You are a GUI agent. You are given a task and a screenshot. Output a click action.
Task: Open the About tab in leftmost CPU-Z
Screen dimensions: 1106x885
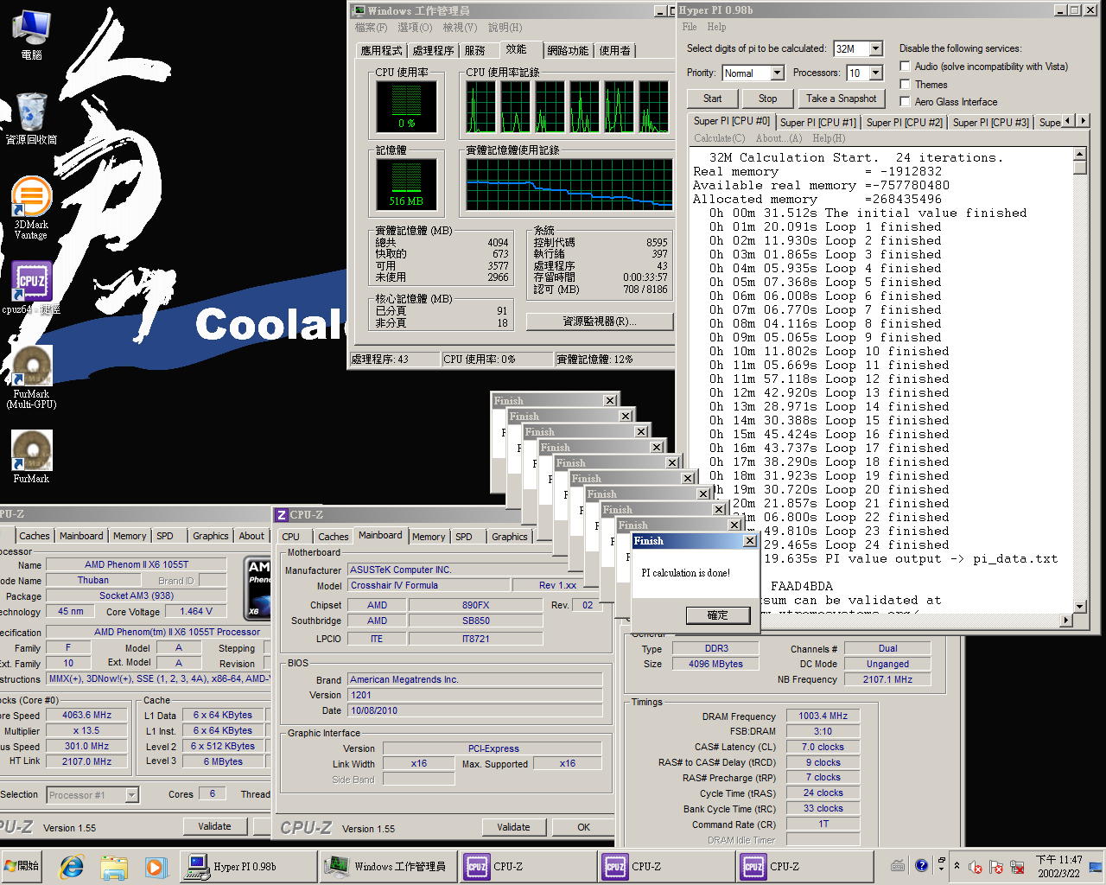tap(251, 536)
